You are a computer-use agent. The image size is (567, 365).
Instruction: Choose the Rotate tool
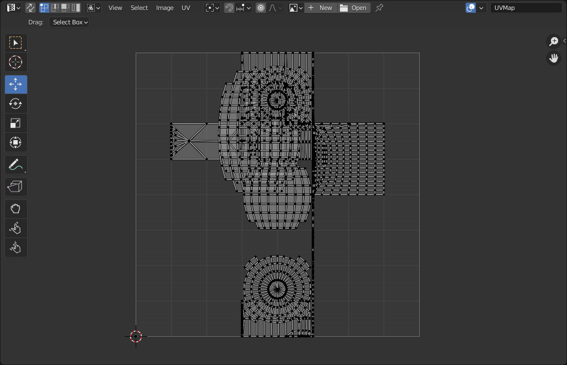click(x=16, y=104)
